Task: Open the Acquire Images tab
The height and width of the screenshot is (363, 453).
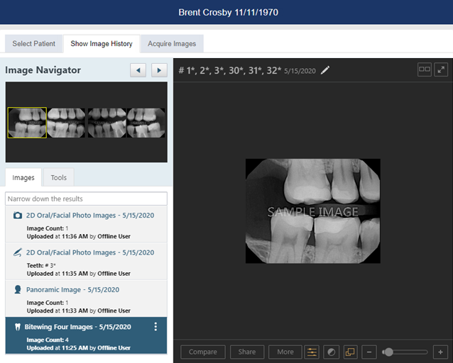Action: tap(172, 43)
